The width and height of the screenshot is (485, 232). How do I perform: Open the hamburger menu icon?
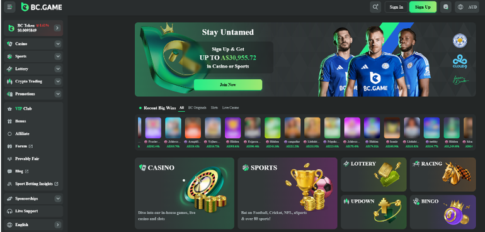[9, 7]
